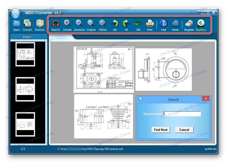The image size is (227, 163).
Task: Open a file with the Open icon
Action: coord(16,25)
